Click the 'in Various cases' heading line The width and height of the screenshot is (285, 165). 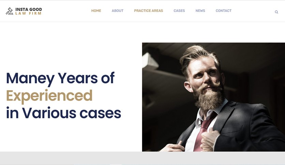click(x=64, y=113)
